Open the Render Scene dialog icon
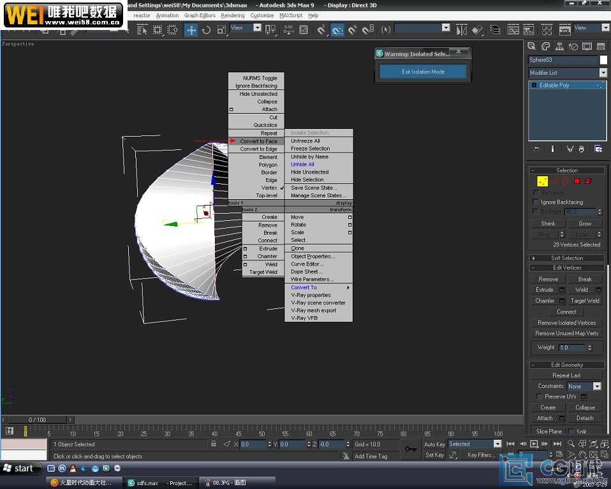Screen dimensions: 611x489 [564, 30]
